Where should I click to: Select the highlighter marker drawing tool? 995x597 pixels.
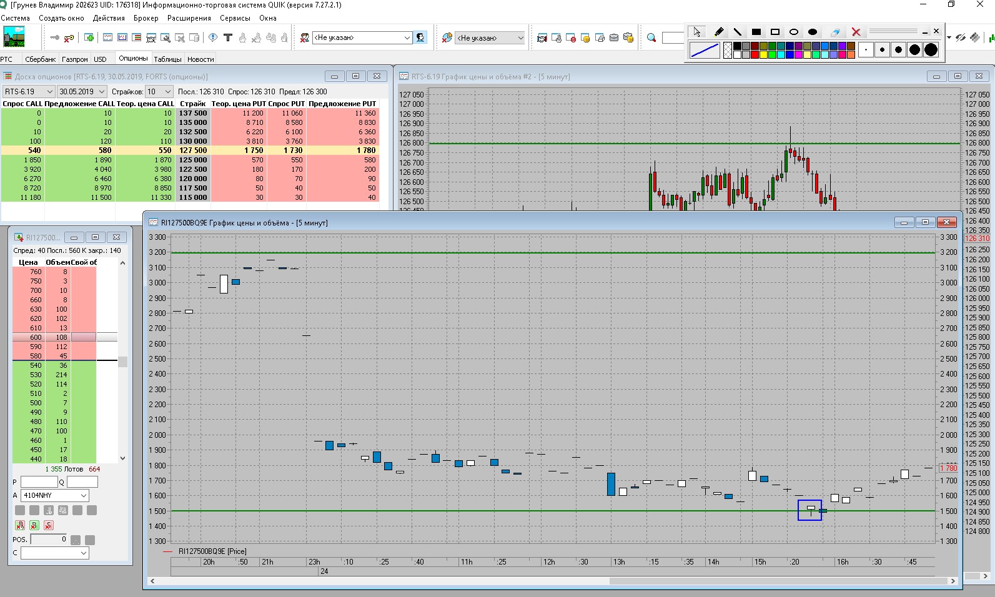[718, 32]
